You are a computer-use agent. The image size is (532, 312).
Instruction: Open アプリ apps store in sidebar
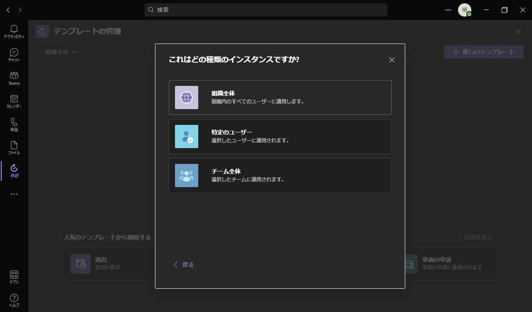[x=14, y=277]
